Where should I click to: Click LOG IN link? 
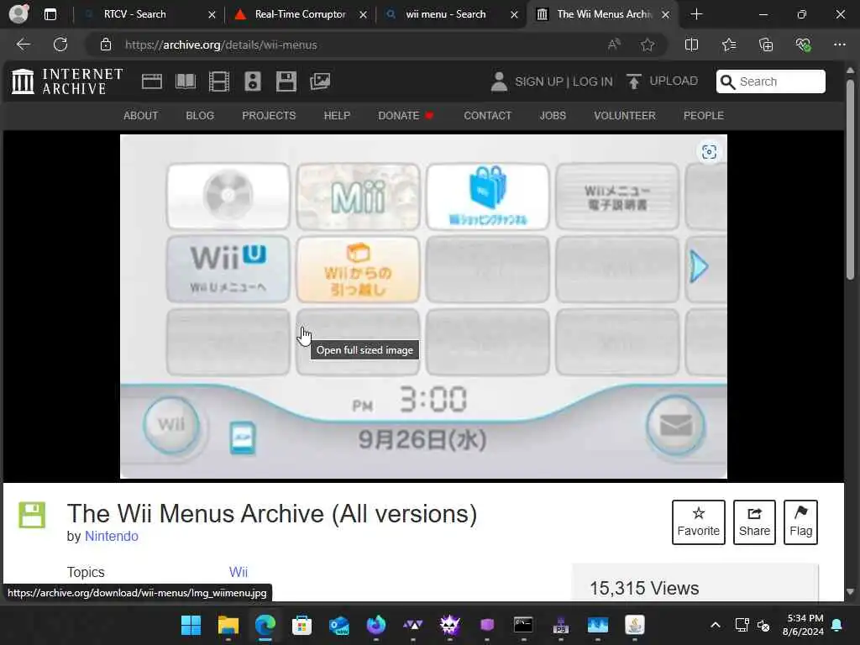coord(592,81)
